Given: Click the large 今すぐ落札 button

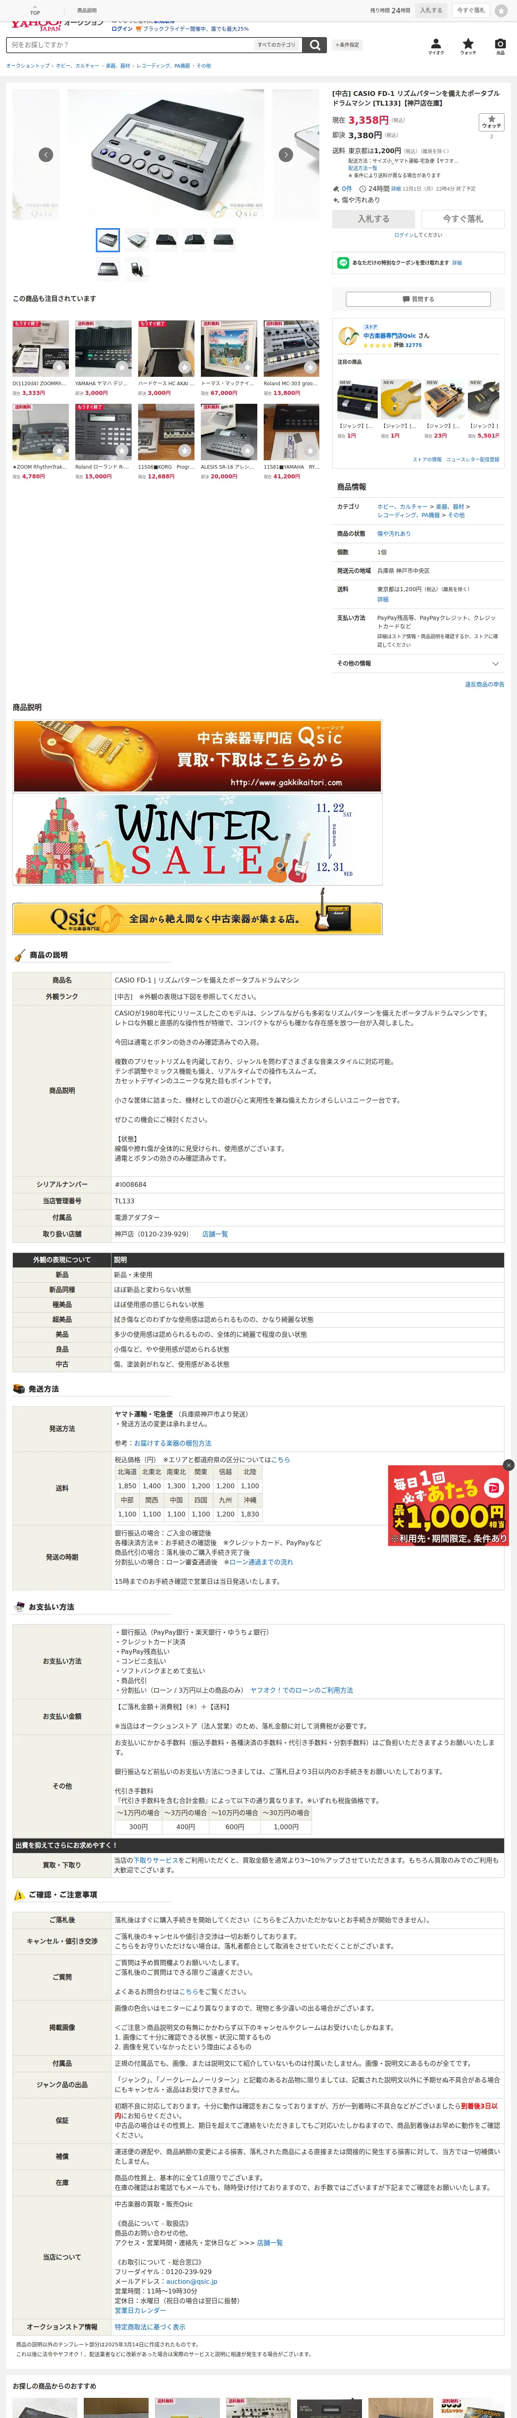Looking at the screenshot, I should click(x=463, y=219).
